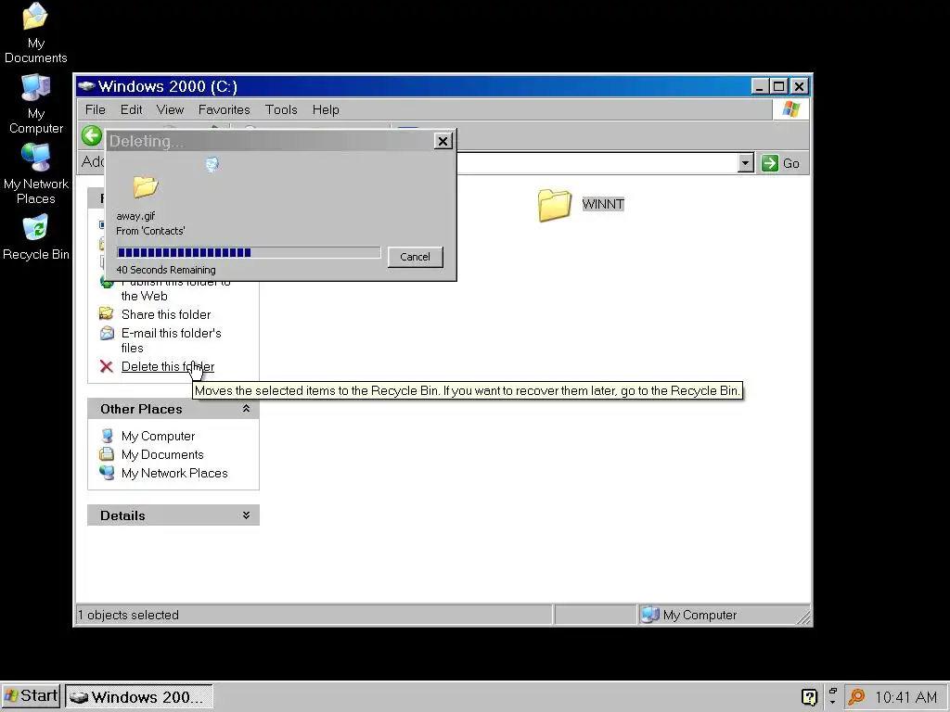950x712 pixels.
Task: Click '1 objects selected' status text
Action: 128,616
